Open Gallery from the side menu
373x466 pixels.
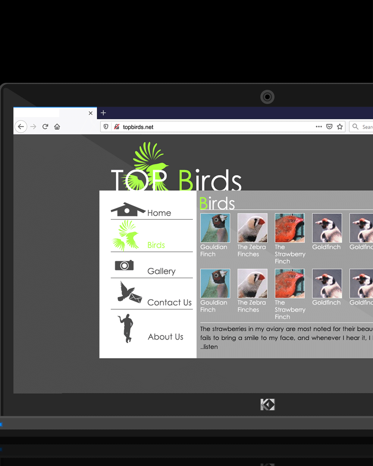coord(161,271)
